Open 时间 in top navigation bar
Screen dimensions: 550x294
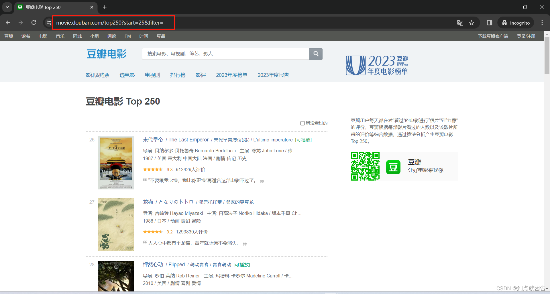(x=144, y=36)
